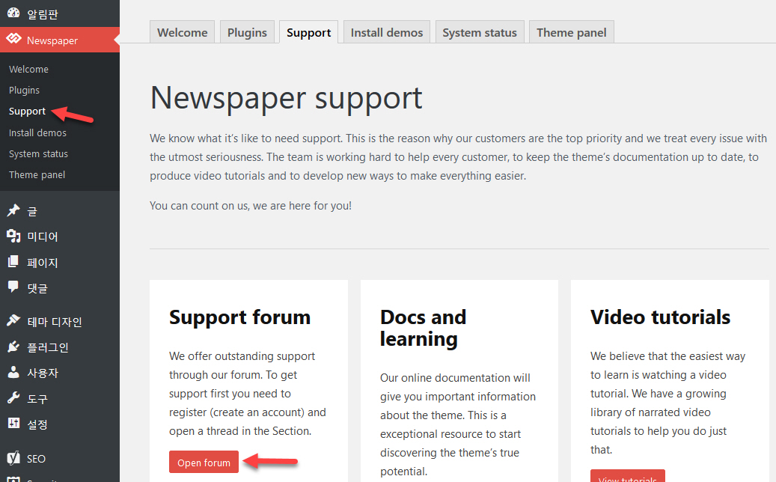Click the Newspaper support page heading
The image size is (776, 482).
point(286,97)
